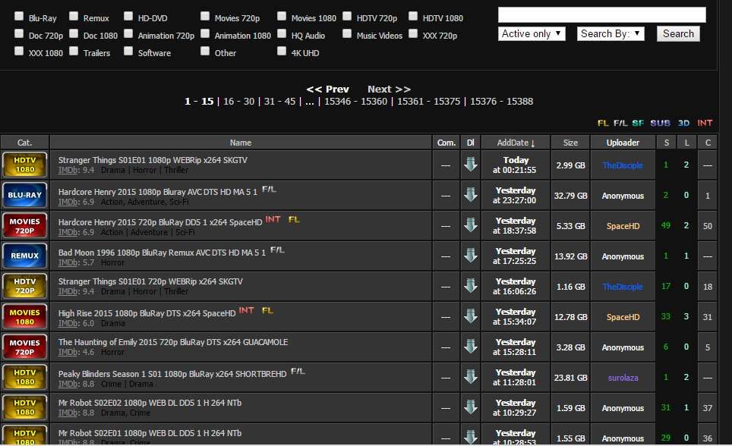Enable the Blu-Ray category checkbox
This screenshot has width=732, height=446.
[19, 16]
